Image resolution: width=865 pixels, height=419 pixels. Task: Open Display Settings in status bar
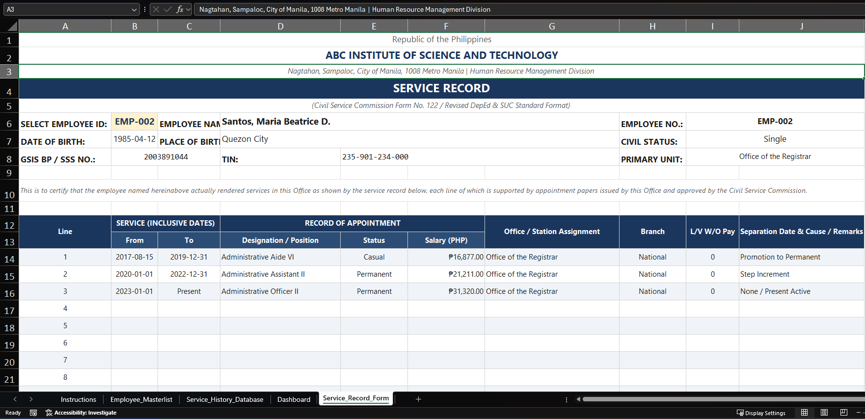761,413
